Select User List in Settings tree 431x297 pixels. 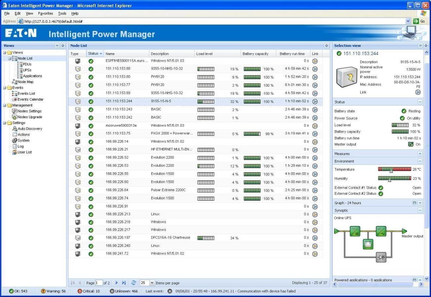click(24, 152)
